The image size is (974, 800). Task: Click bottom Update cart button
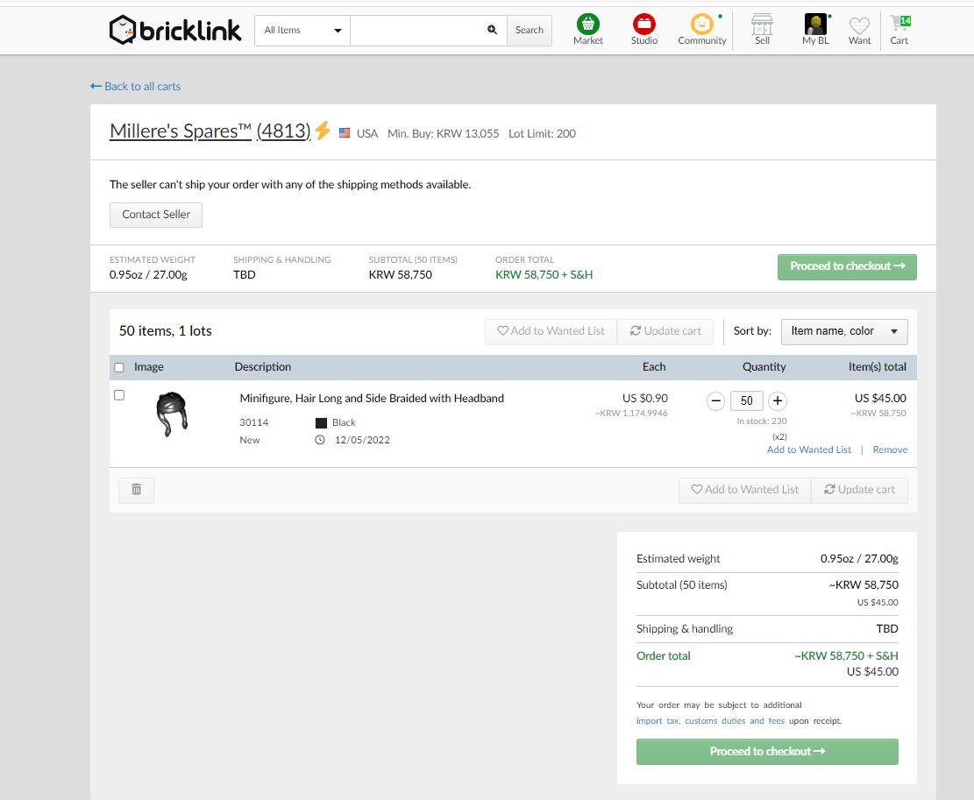coord(860,490)
